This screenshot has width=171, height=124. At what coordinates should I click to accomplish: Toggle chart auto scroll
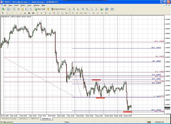click(x=92, y=9)
